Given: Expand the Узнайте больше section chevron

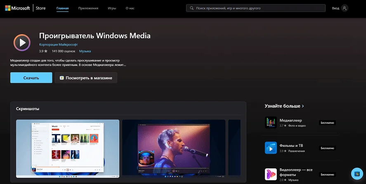Looking at the screenshot, I should (303, 106).
